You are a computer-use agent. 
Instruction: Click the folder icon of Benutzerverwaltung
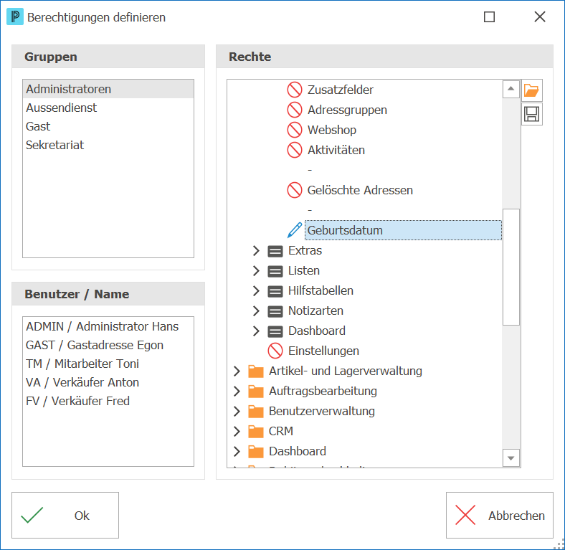256,411
